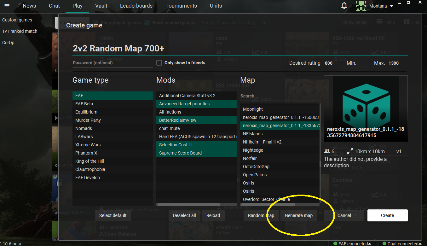This screenshot has height=246, width=427.
Task: Select the Overlord_Sector_Charlie map
Action: 280,199
